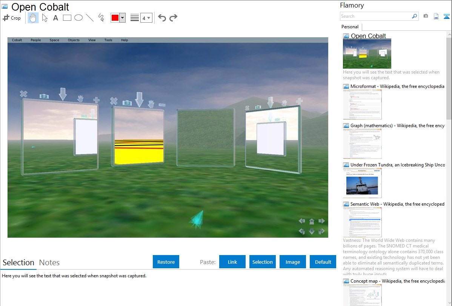452x306 pixels.
Task: Open the Help menu in the snapshot
Action: coord(125,40)
